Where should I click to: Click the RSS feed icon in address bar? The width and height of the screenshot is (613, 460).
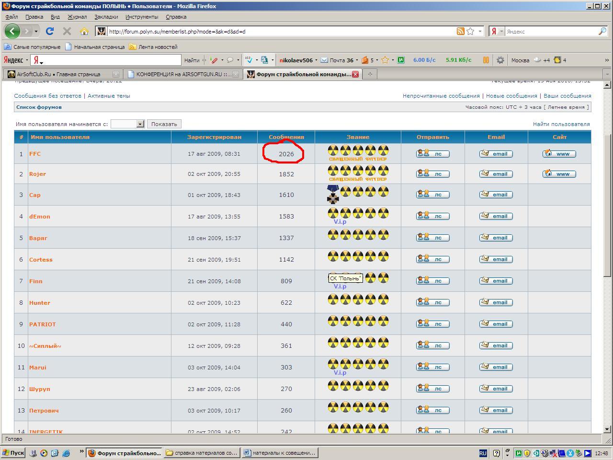click(460, 31)
